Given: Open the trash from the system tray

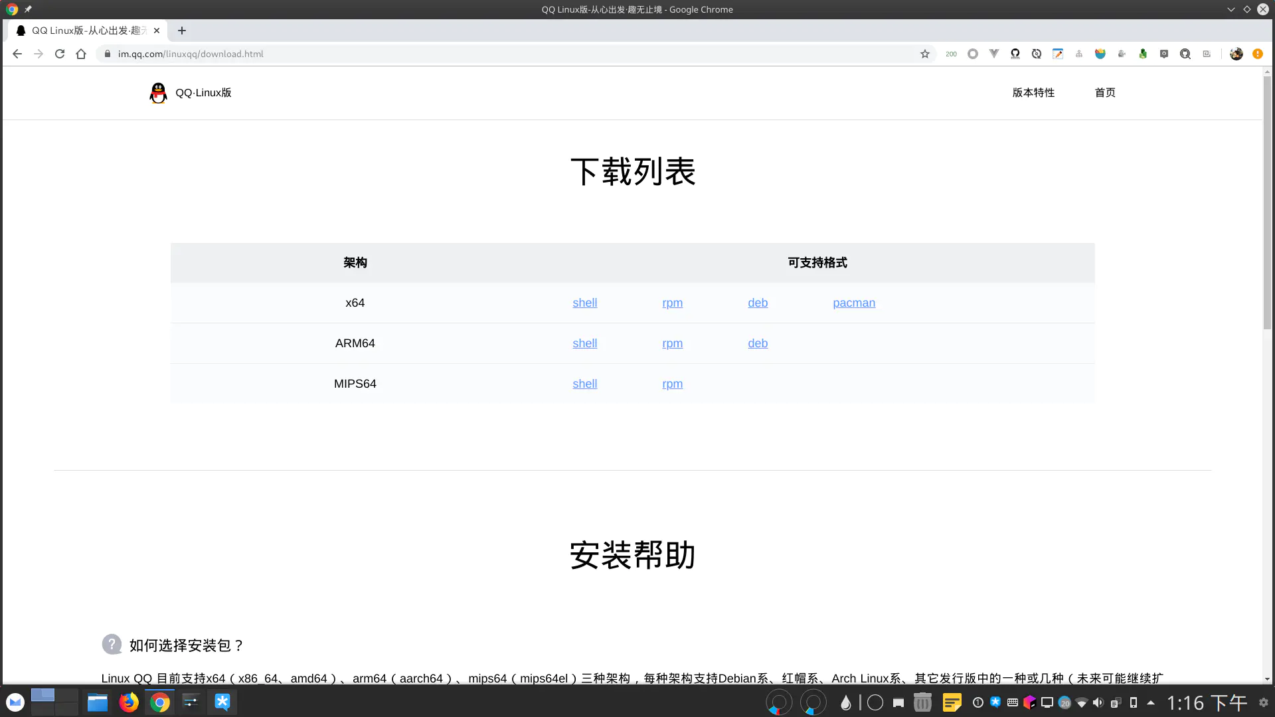Looking at the screenshot, I should pos(922,702).
